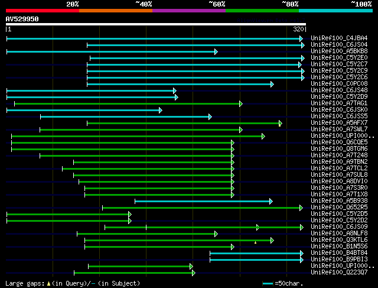The height and width of the screenshot is (288, 378).
Task: Click the UniRef100_C6JS48 label
Action: [x=339, y=90]
